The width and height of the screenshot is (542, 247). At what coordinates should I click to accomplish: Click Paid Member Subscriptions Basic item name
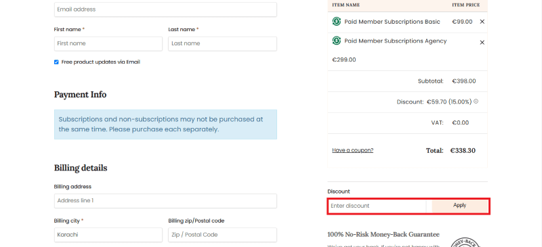[392, 22]
